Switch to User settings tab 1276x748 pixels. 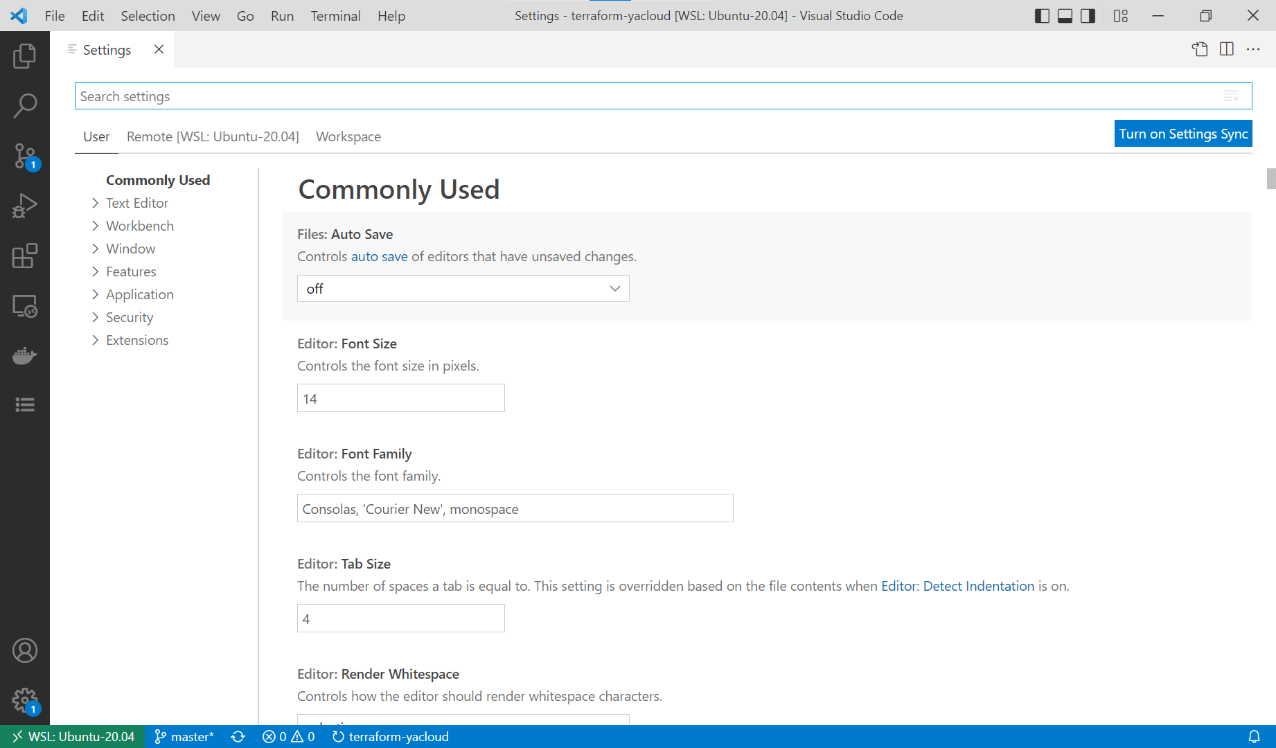[x=96, y=136]
